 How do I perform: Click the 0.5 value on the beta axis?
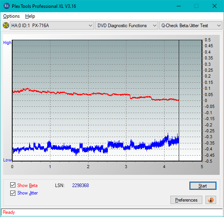[x=207, y=40]
